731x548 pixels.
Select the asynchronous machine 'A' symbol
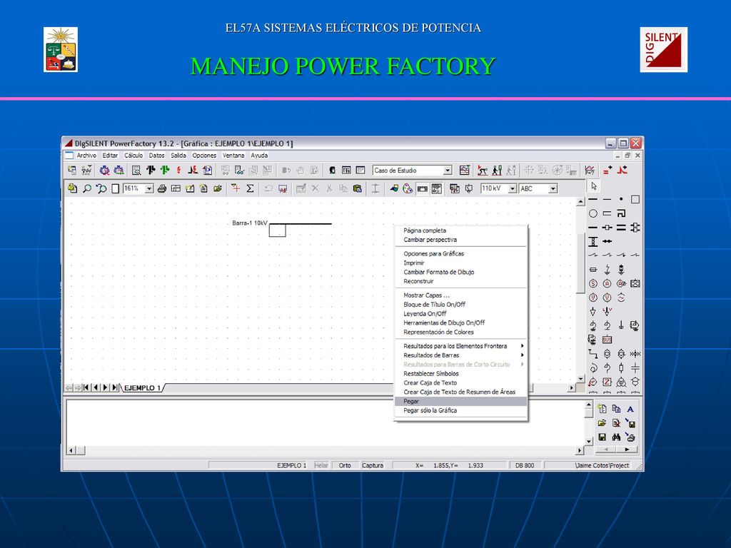click(607, 283)
